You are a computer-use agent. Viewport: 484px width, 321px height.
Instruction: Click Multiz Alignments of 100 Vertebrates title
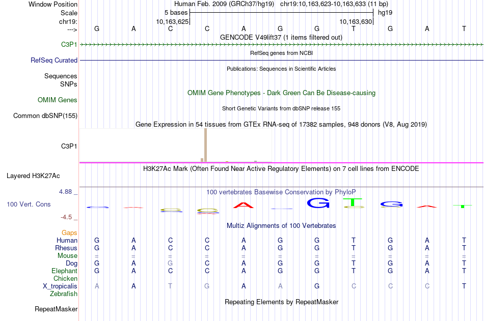tap(281, 226)
